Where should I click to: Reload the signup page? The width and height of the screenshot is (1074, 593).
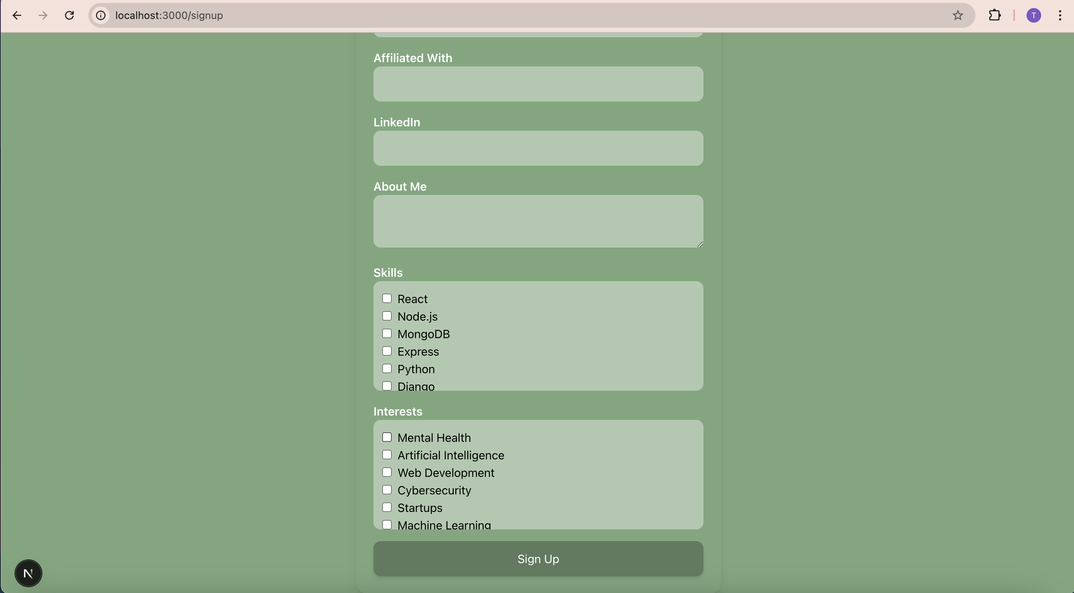coord(69,15)
